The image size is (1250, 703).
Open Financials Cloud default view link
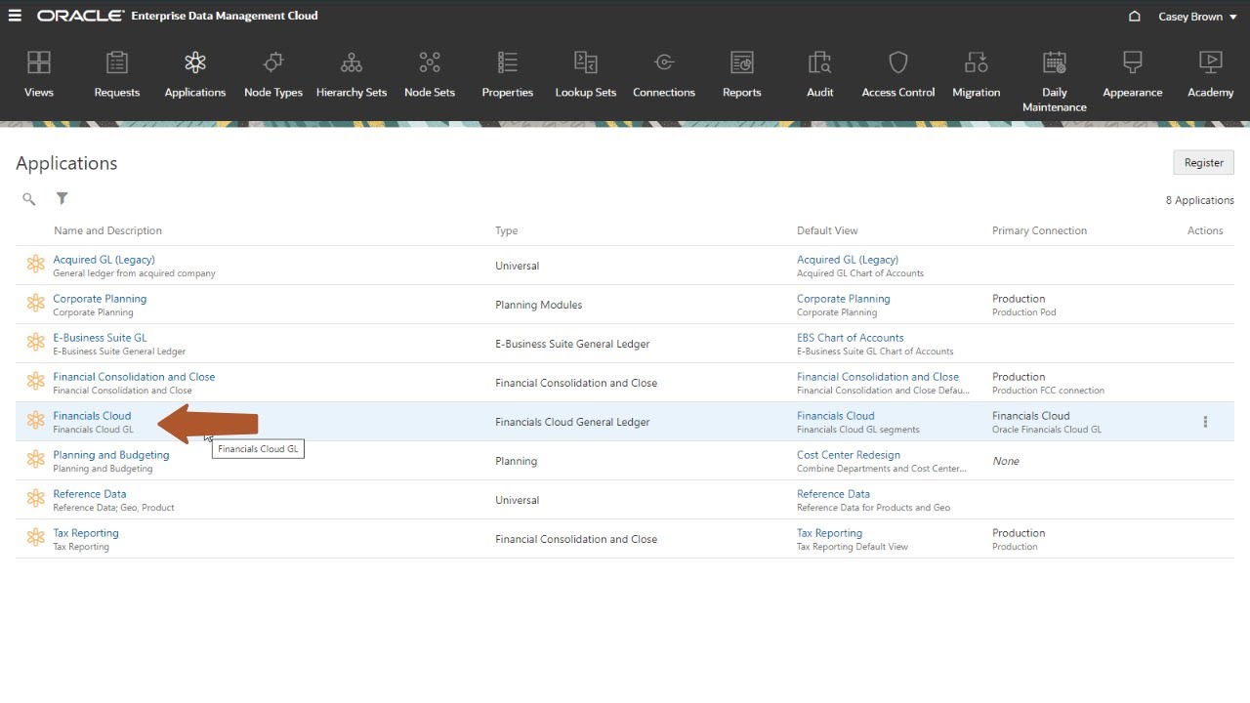click(x=836, y=416)
